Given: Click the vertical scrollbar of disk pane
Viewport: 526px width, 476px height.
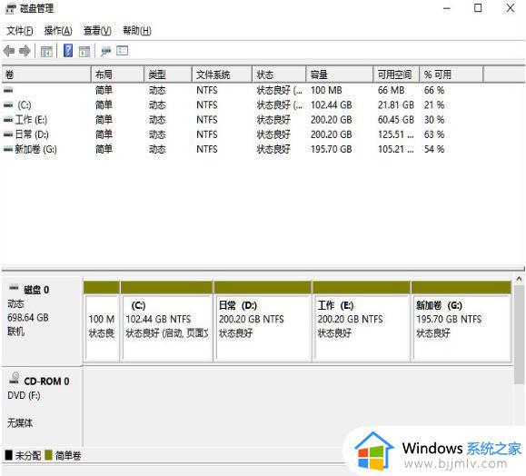Looking at the screenshot, I should pyautogui.click(x=519, y=335).
